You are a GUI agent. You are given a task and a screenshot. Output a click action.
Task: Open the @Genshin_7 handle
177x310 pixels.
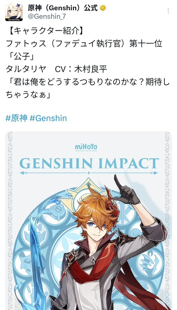click(47, 17)
